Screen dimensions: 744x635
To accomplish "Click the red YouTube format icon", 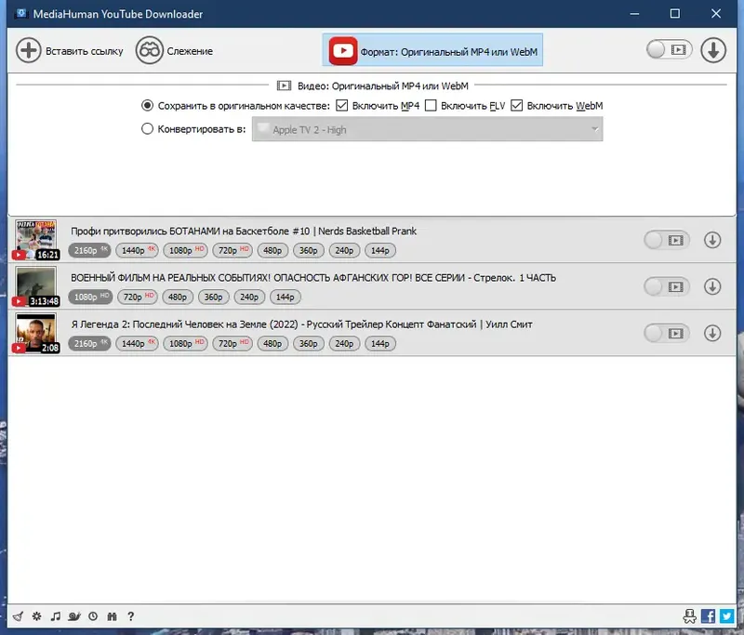I will tap(343, 50).
